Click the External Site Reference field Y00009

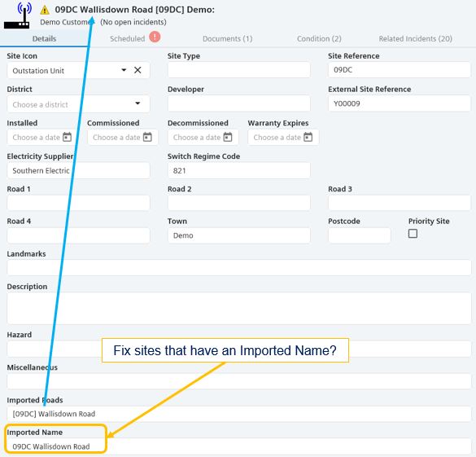(x=400, y=103)
